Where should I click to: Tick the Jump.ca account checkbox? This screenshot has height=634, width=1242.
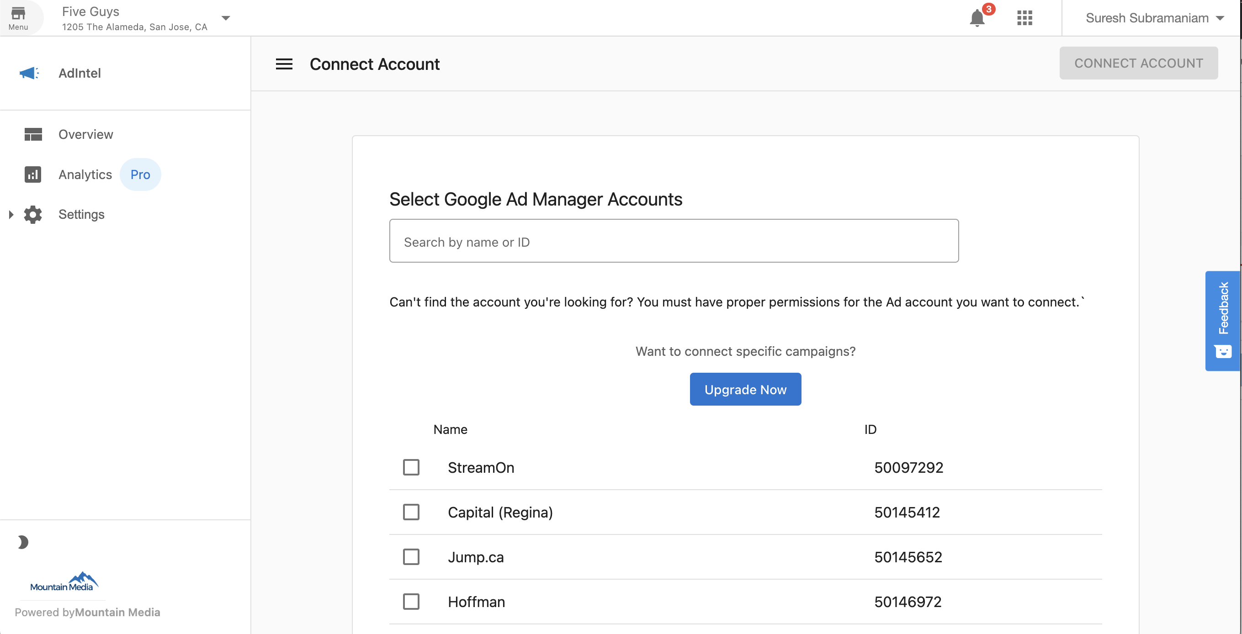coord(411,556)
